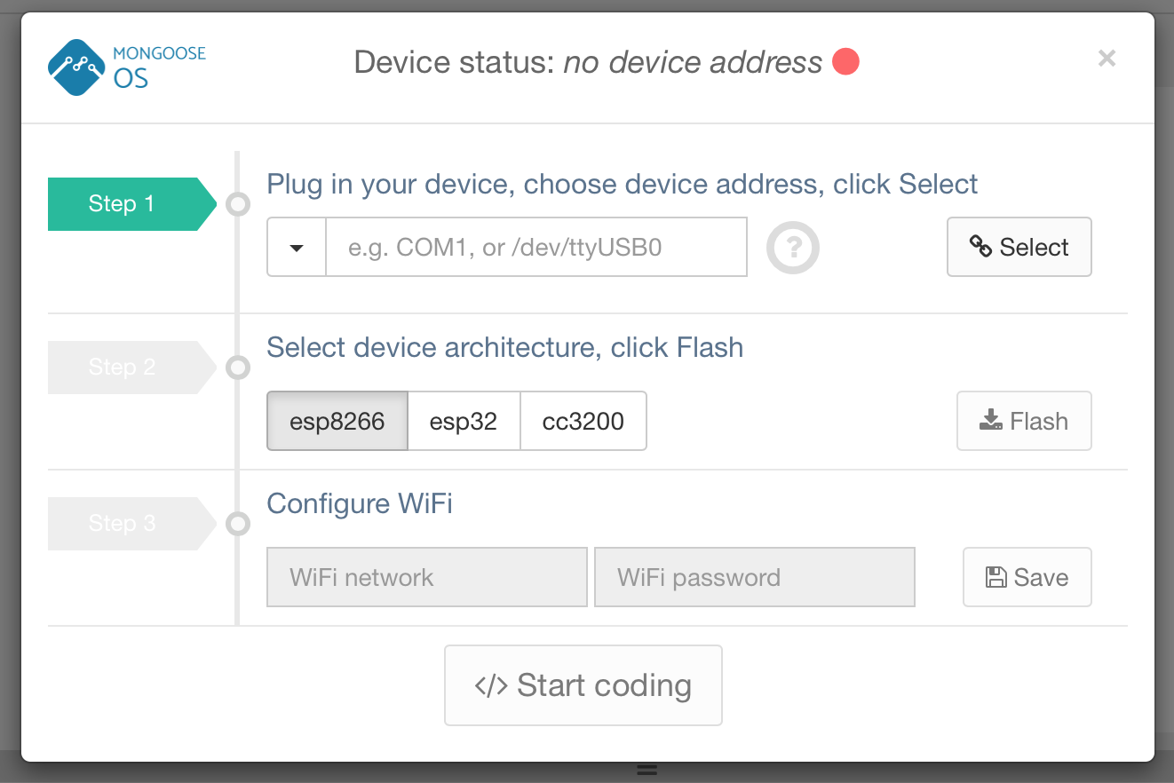The height and width of the screenshot is (783, 1174).
Task: Open the device address dropdown arrow
Action: tap(297, 247)
